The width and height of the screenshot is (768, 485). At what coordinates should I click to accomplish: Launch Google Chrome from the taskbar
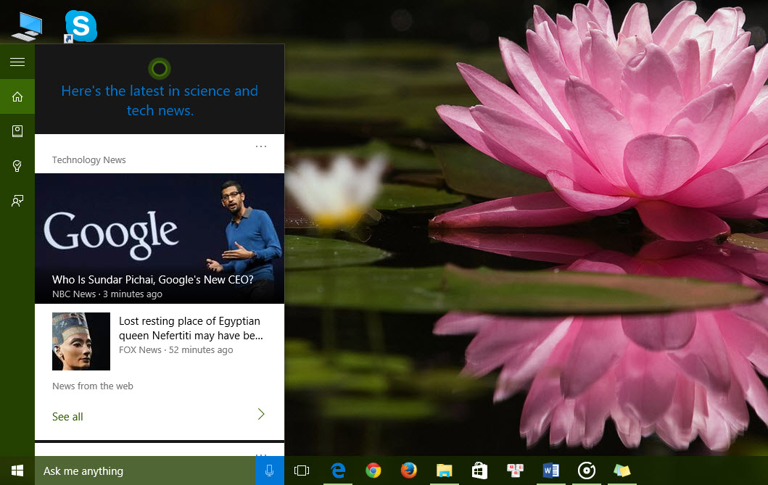click(x=373, y=471)
